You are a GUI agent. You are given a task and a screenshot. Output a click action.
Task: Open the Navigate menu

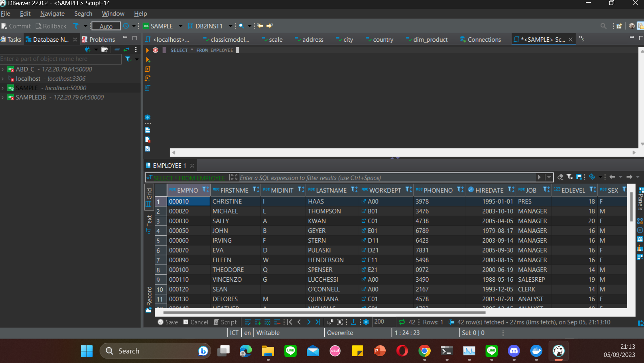click(x=52, y=14)
